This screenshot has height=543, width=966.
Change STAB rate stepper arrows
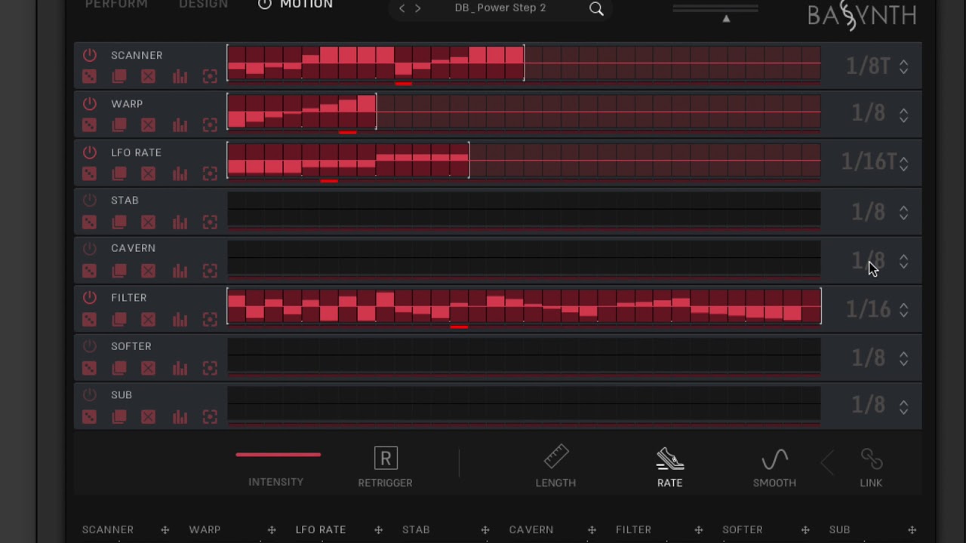pyautogui.click(x=903, y=213)
